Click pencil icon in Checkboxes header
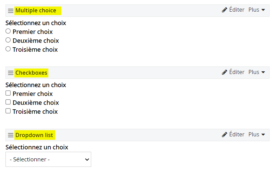This screenshot has width=275, height=172. point(225,72)
